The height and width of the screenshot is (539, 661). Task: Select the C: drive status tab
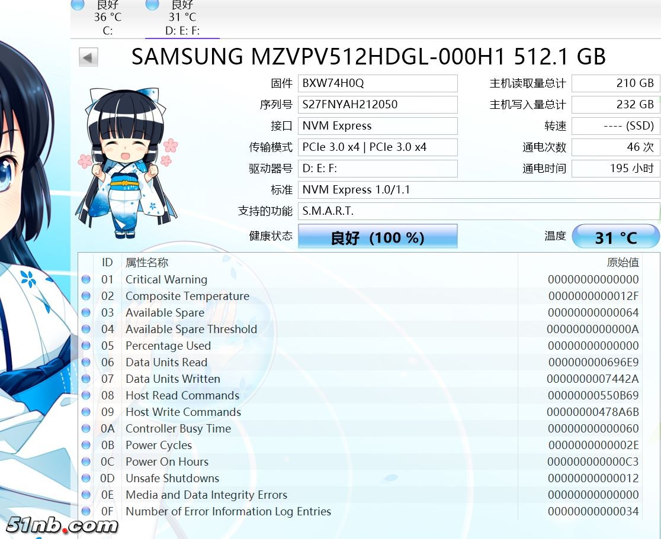(x=107, y=18)
